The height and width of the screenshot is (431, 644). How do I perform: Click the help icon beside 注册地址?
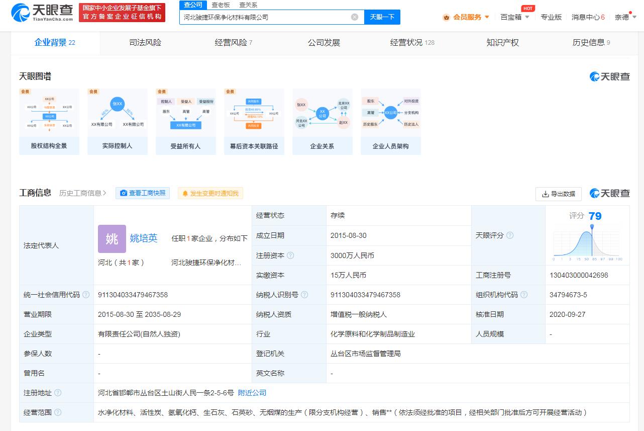click(58, 393)
